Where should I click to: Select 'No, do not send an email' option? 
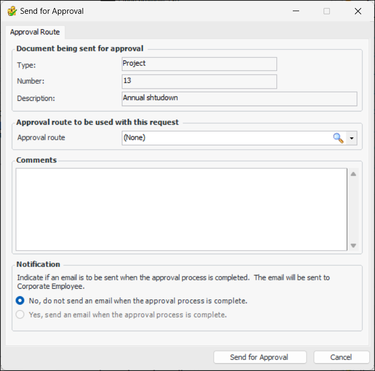click(20, 300)
